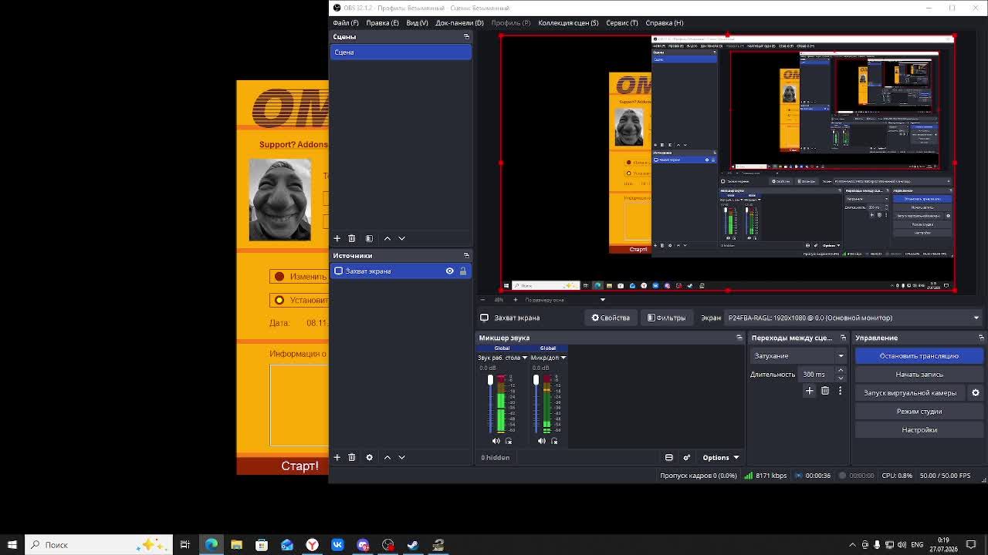Open Затухание transition dropdown
This screenshot has width=988, height=555.
(798, 356)
